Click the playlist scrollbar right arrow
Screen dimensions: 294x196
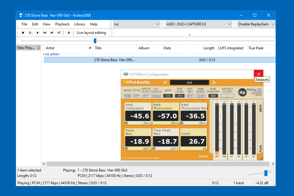pyautogui.click(x=273, y=164)
